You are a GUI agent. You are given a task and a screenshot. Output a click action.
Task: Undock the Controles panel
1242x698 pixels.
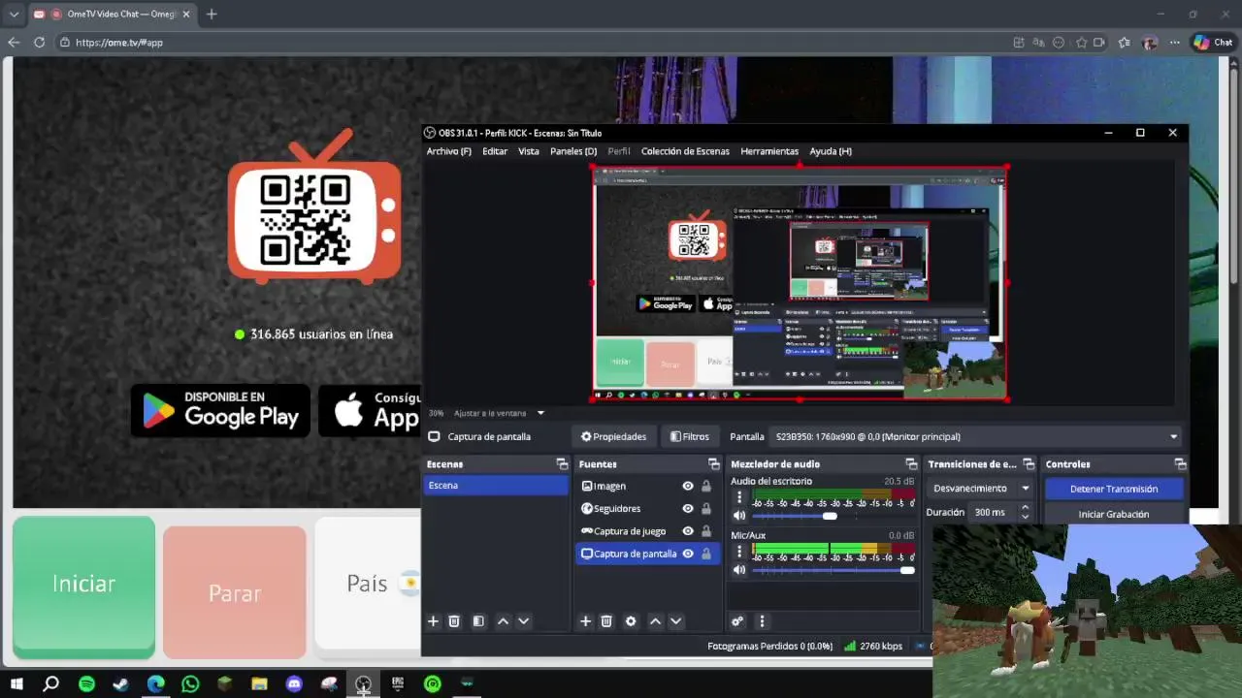pyautogui.click(x=1180, y=464)
